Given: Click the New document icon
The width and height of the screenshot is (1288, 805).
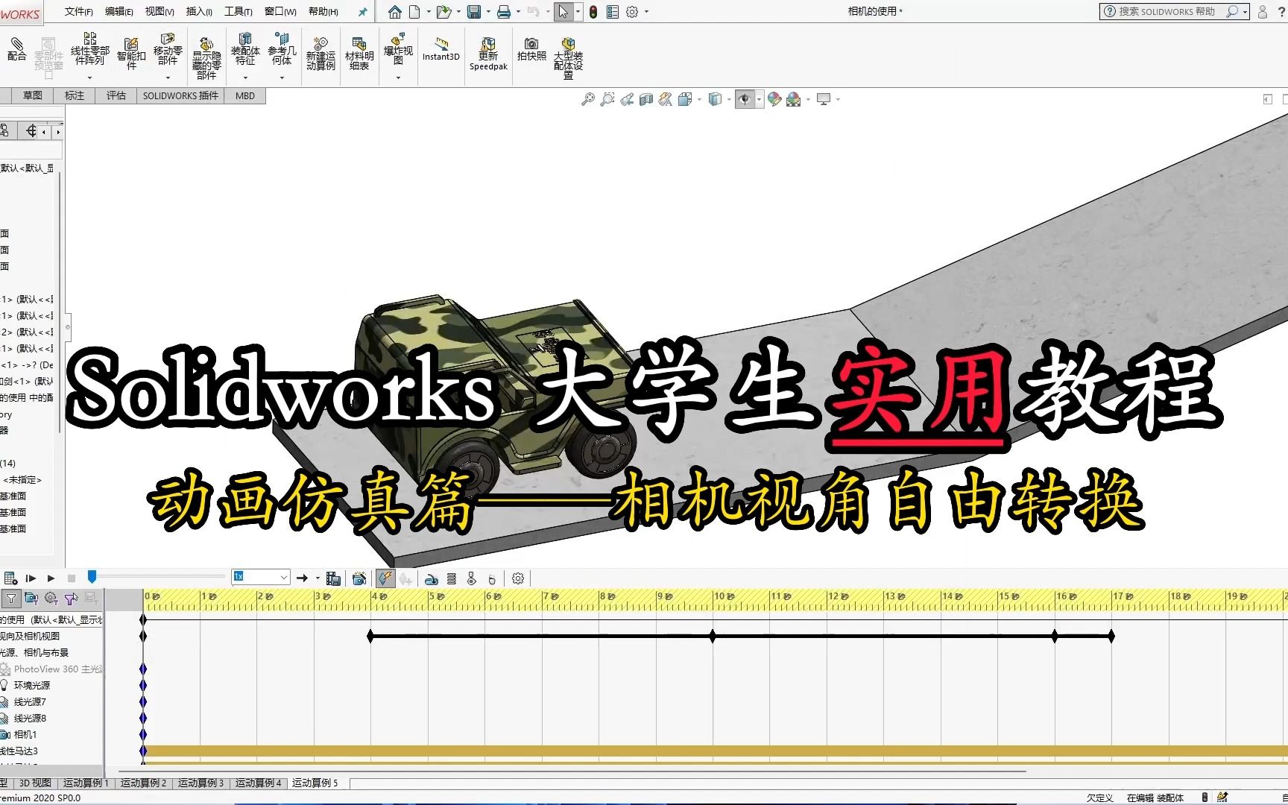Looking at the screenshot, I should coord(414,12).
